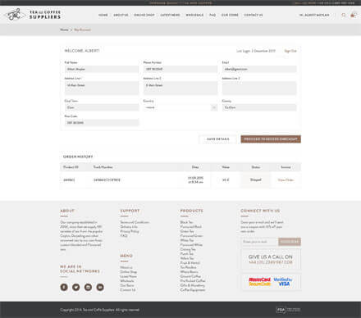Open About Us in the top navigation

(x=121, y=15)
